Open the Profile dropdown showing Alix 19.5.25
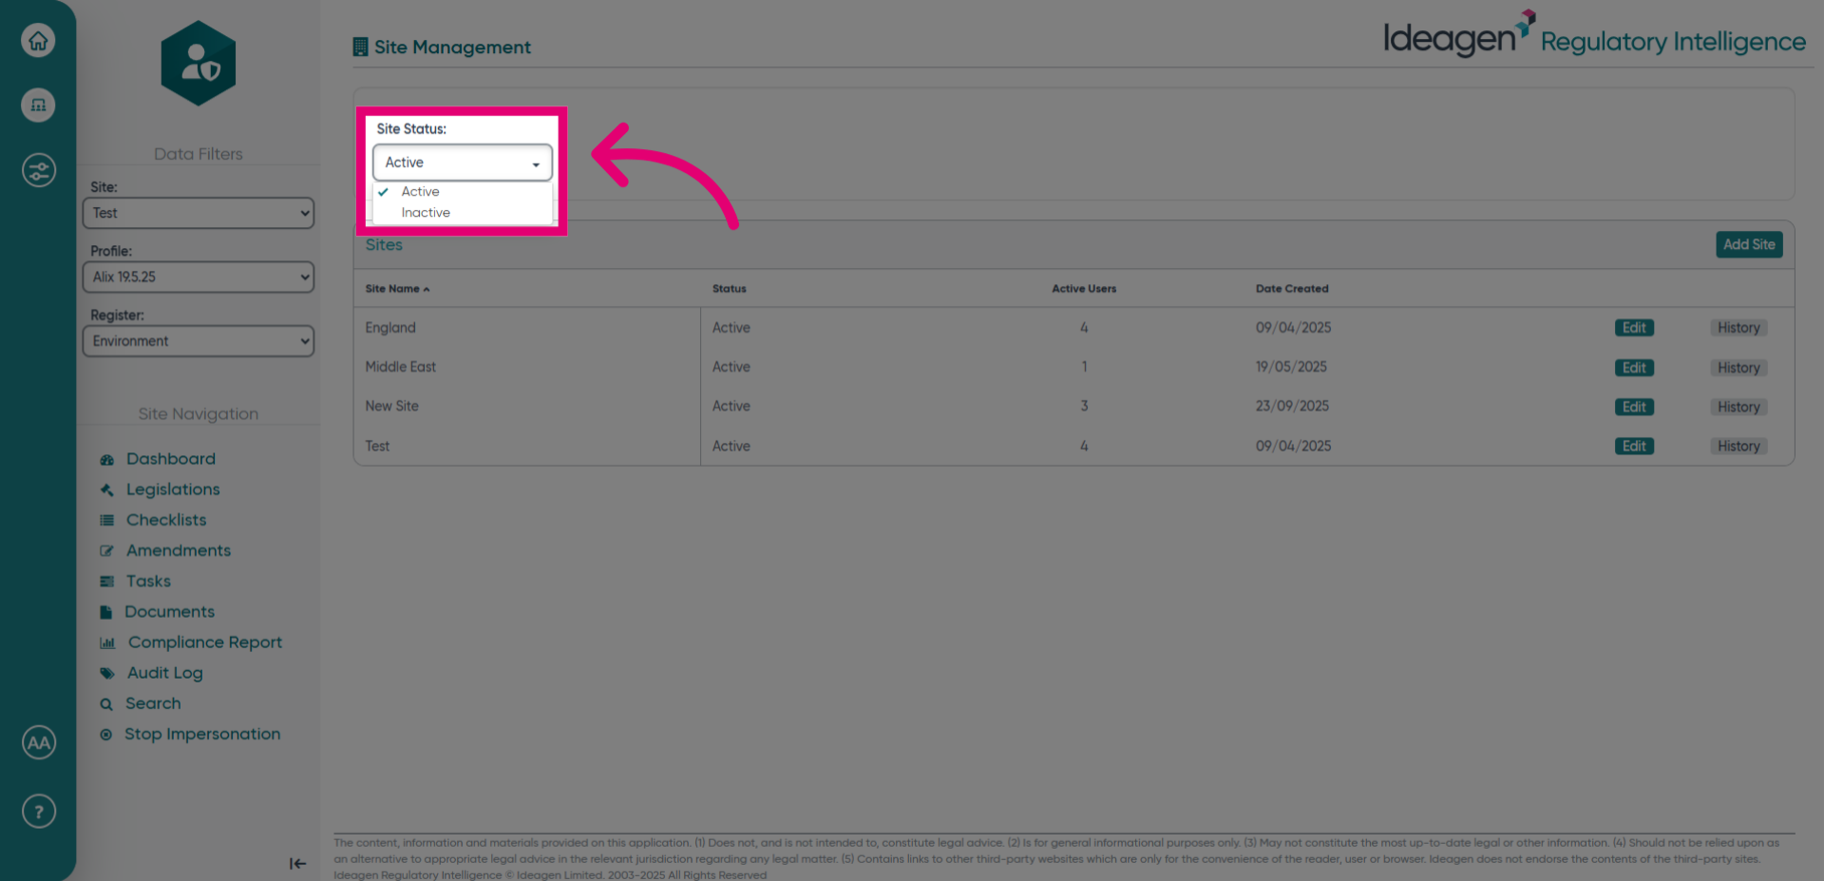Viewport: 1824px width, 881px height. [x=199, y=277]
